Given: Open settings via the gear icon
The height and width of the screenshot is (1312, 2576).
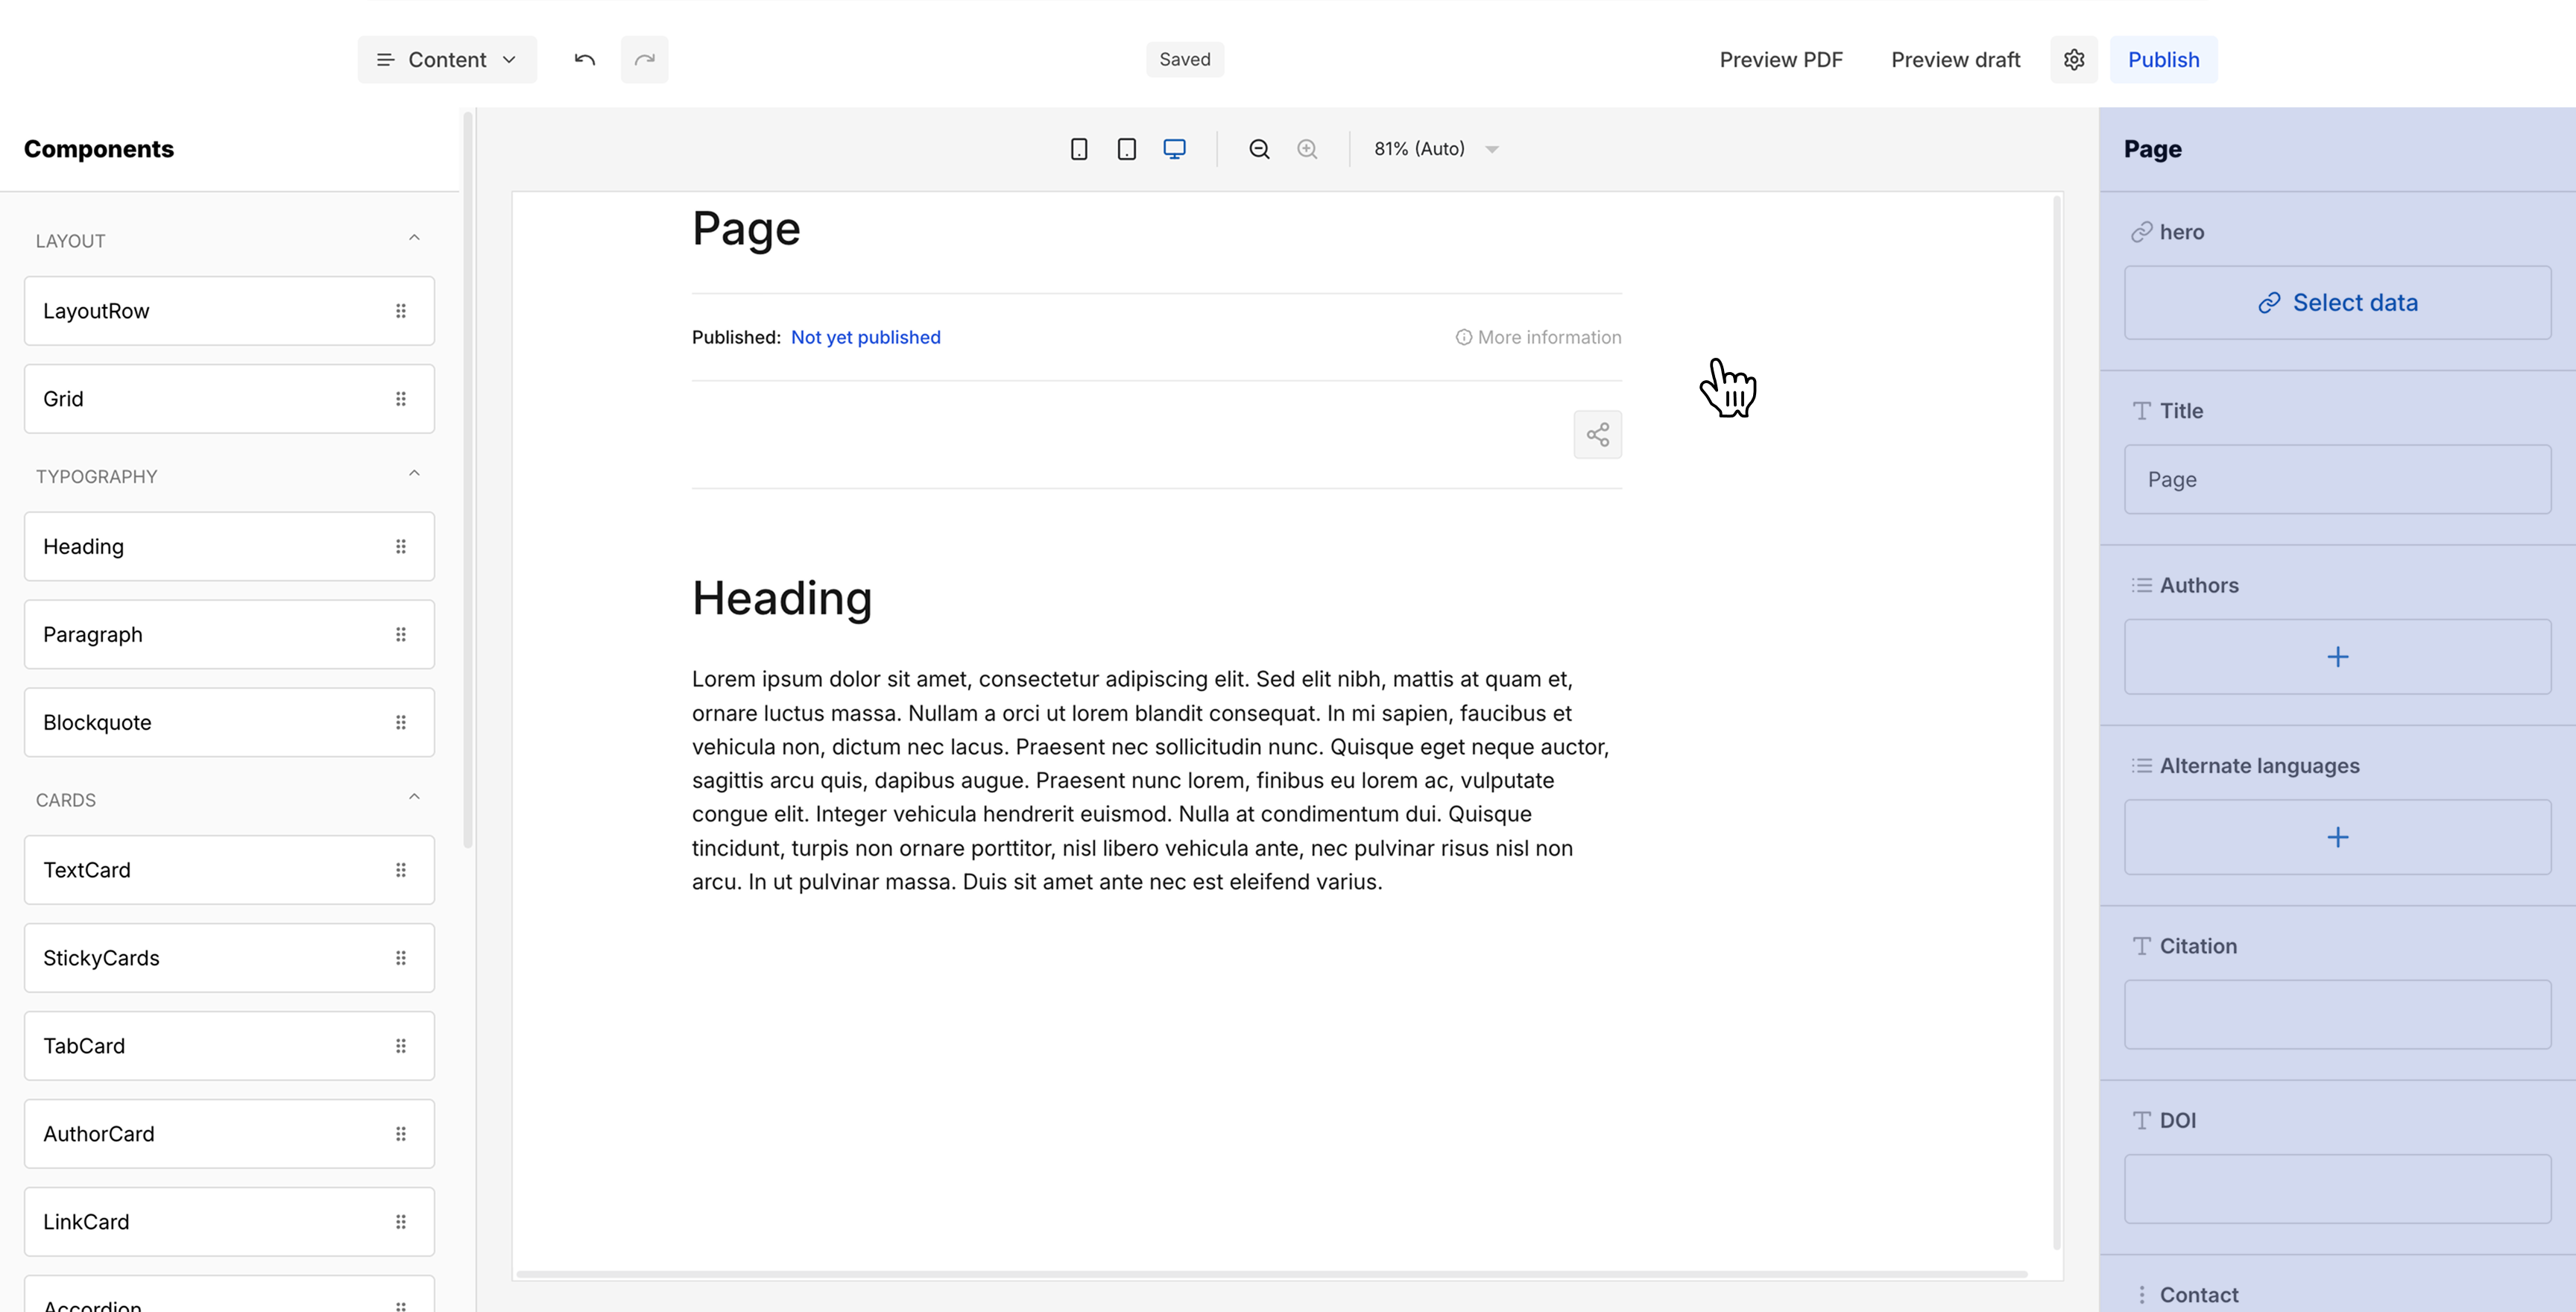Looking at the screenshot, I should [x=2074, y=59].
